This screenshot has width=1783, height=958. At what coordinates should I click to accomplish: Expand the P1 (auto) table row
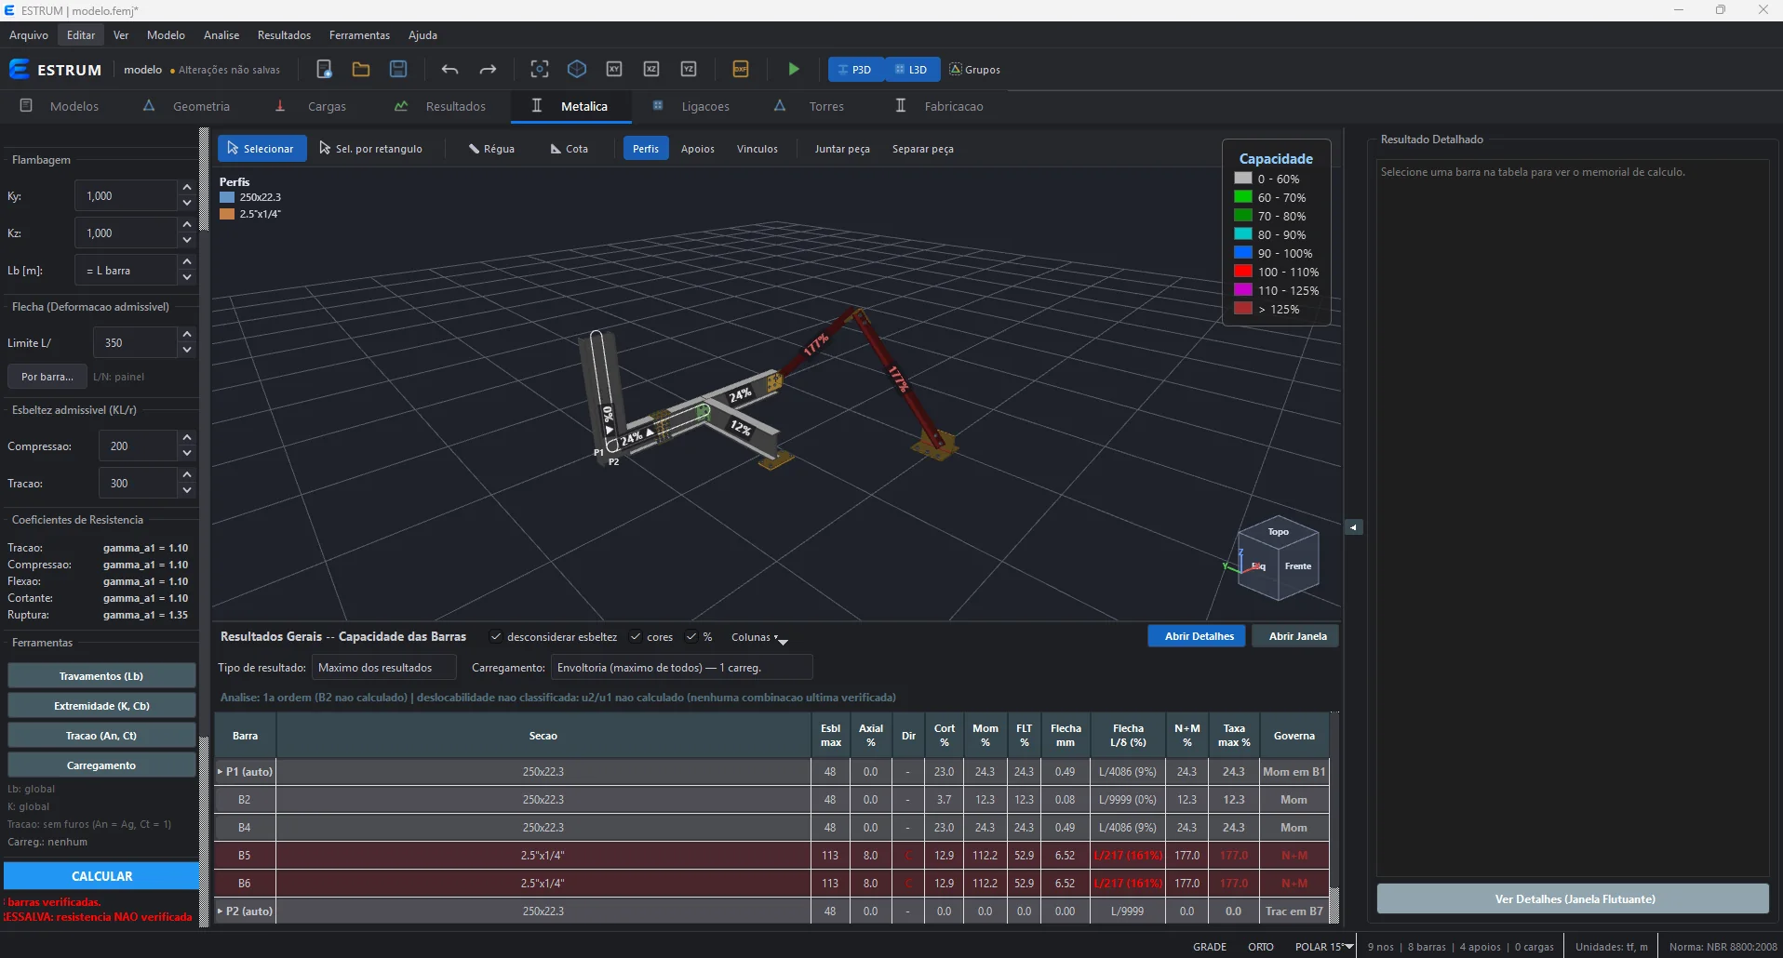tap(221, 772)
